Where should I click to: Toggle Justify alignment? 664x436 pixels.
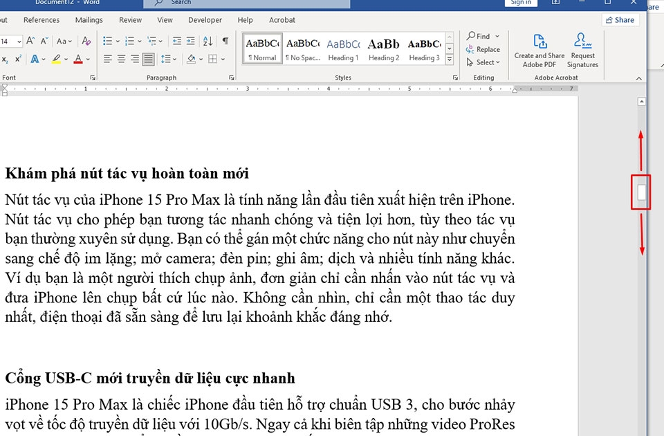point(148,59)
